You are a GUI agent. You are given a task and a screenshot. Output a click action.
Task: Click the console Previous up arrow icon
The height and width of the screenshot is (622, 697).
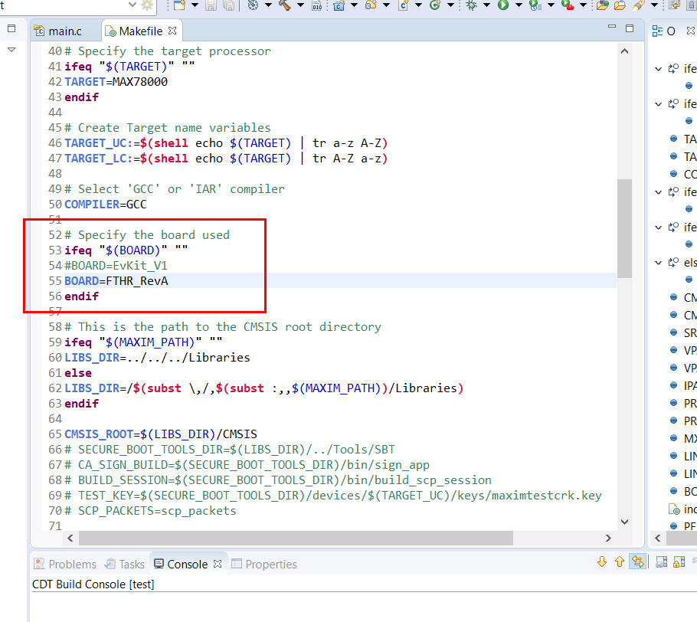620,561
